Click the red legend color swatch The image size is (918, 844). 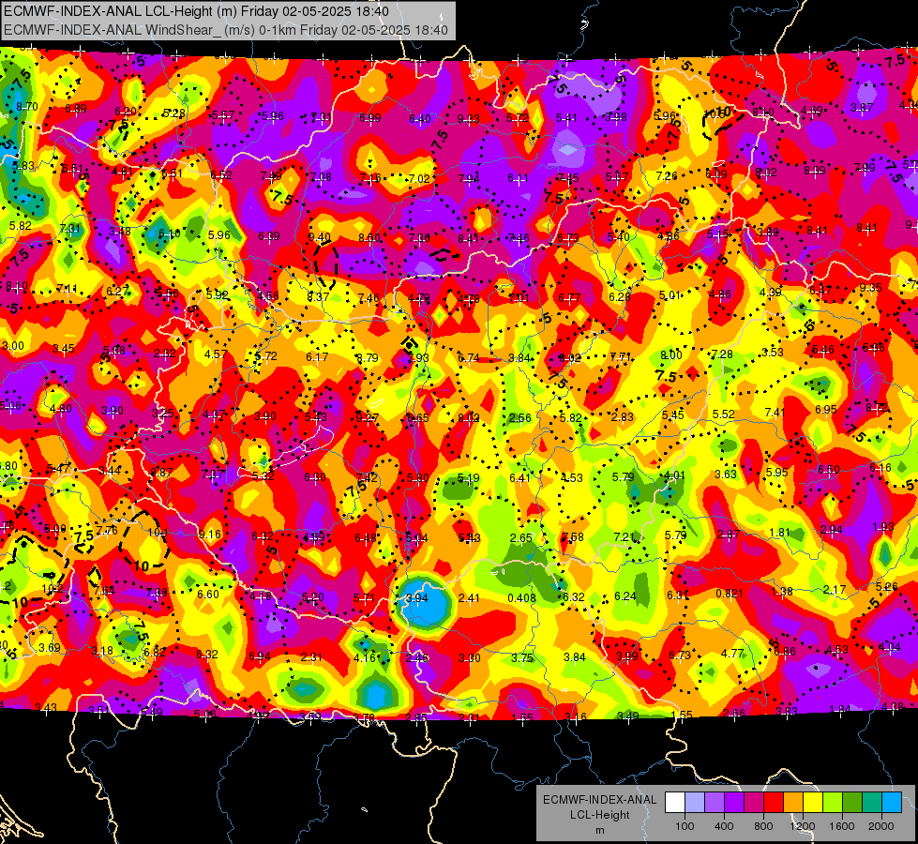(x=774, y=802)
